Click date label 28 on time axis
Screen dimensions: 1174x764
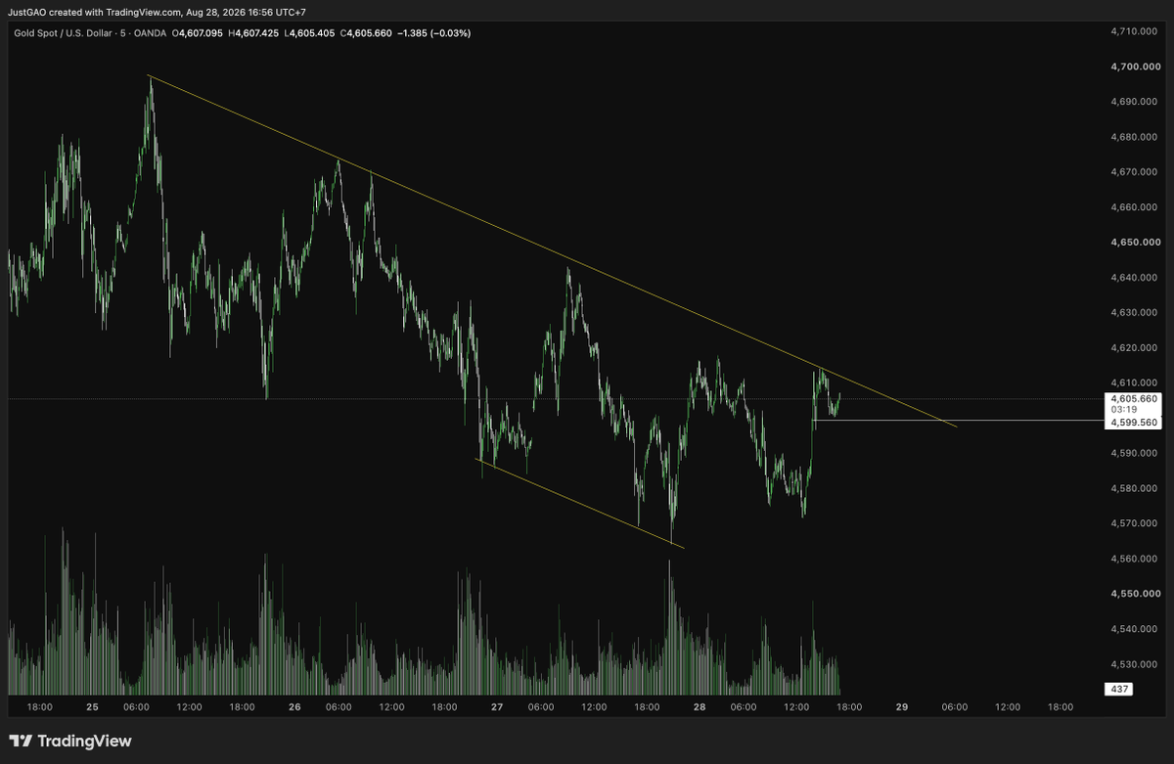click(700, 706)
